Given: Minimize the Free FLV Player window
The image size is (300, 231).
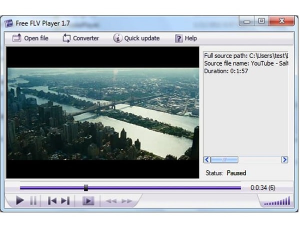Looking at the screenshot, I should 246,22.
